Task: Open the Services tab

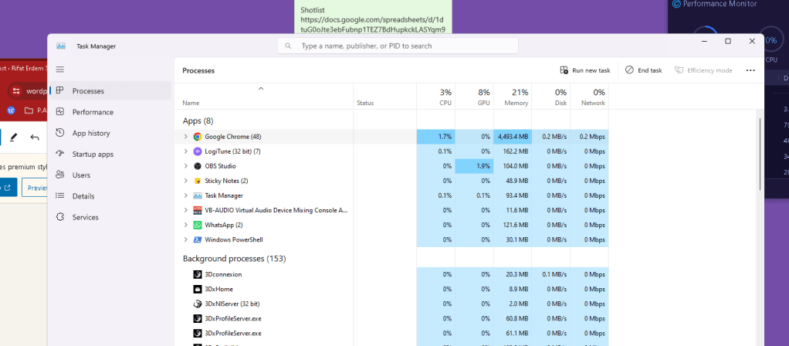Action: (x=110, y=217)
